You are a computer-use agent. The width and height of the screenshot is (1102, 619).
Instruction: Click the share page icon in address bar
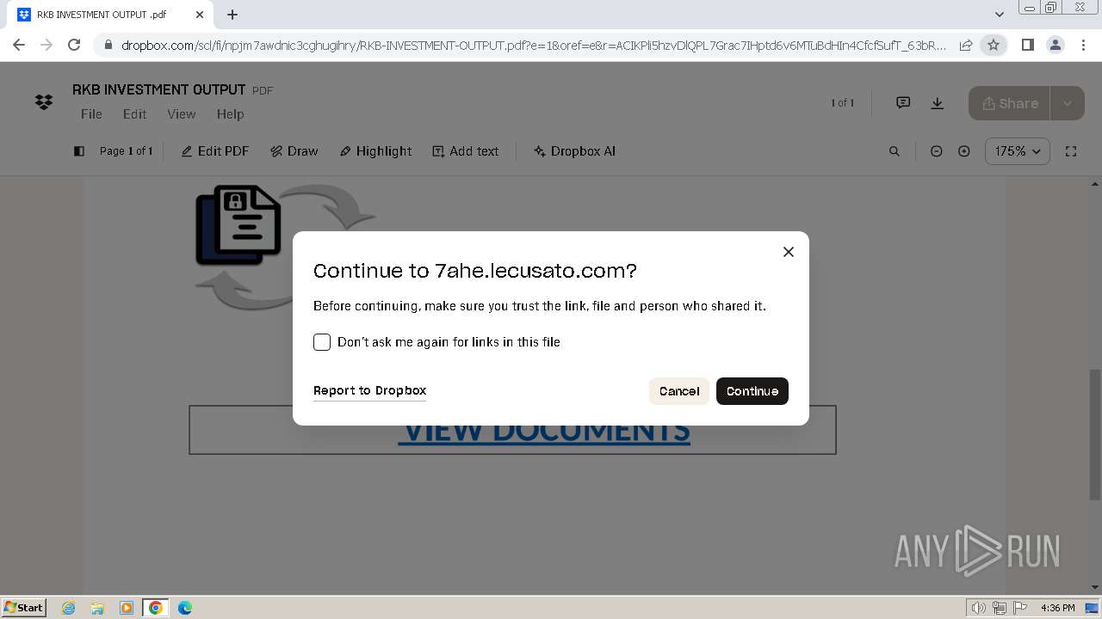(966, 45)
